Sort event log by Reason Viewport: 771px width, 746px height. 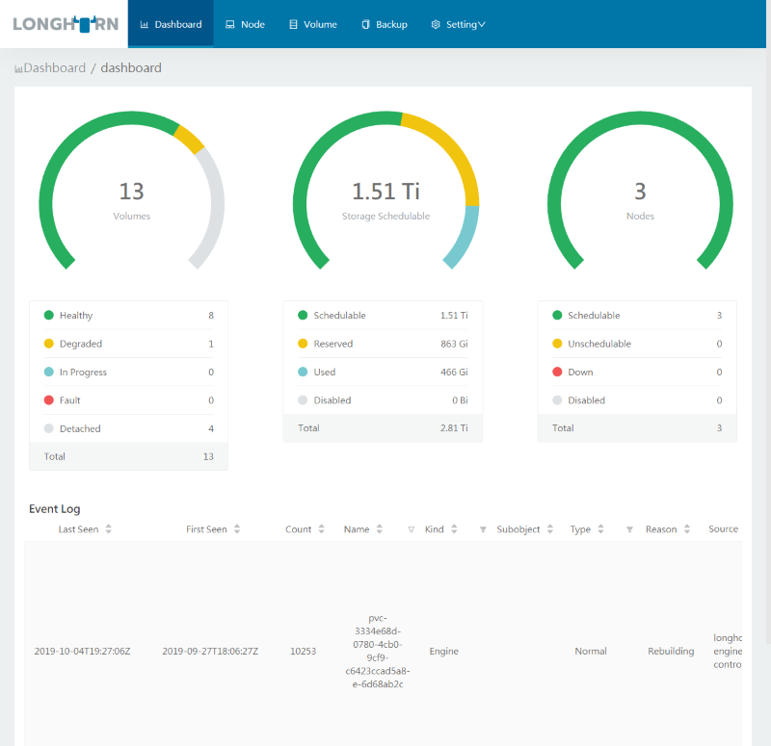687,528
